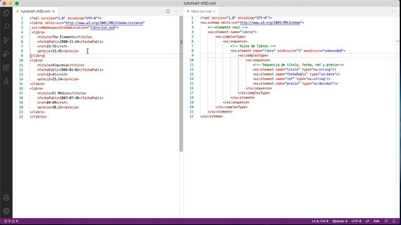The width and height of the screenshot is (401, 225).
Task: Open the XMLSchema URL in right editor
Action: pyautogui.click(x=270, y=22)
